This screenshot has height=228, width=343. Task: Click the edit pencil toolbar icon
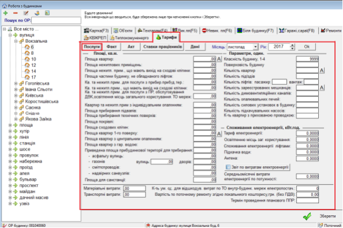tap(26, 13)
